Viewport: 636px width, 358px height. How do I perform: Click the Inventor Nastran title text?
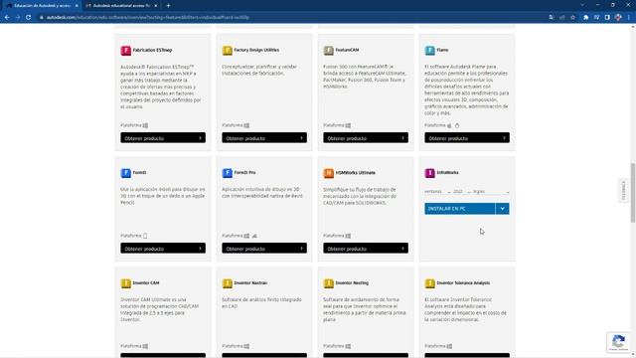pyautogui.click(x=250, y=282)
